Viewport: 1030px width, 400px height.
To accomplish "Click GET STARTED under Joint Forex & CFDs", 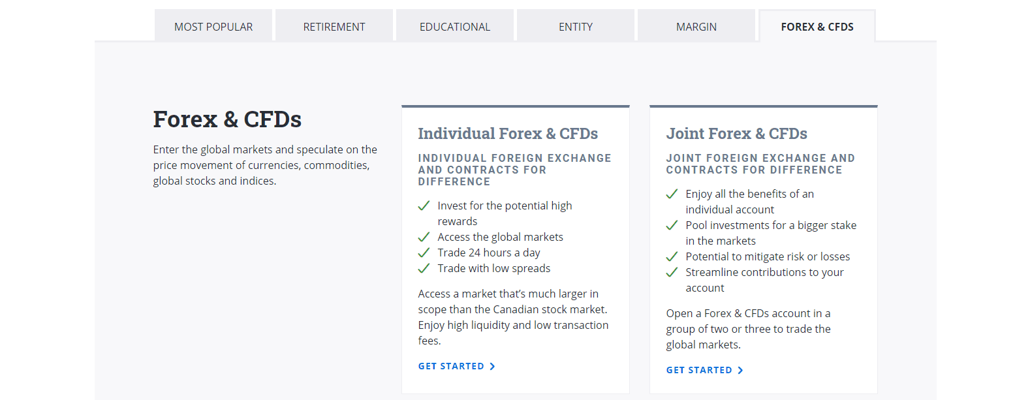I will click(698, 370).
